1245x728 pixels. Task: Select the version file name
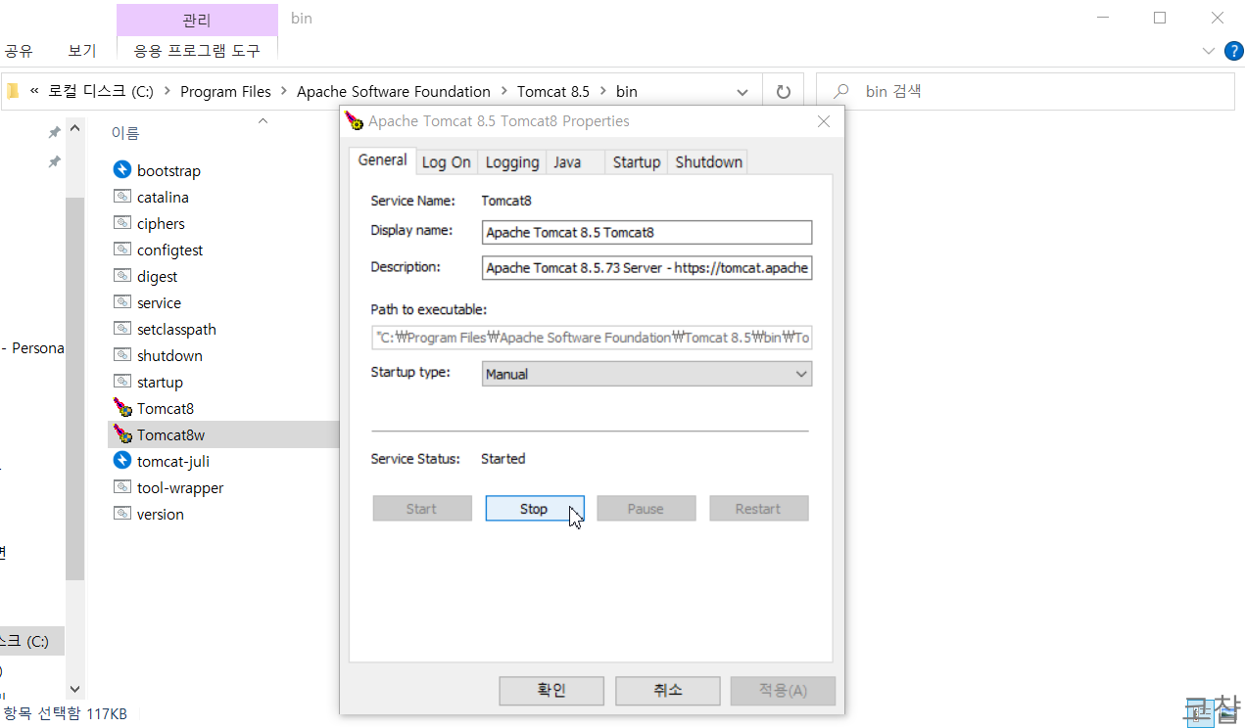pos(161,514)
